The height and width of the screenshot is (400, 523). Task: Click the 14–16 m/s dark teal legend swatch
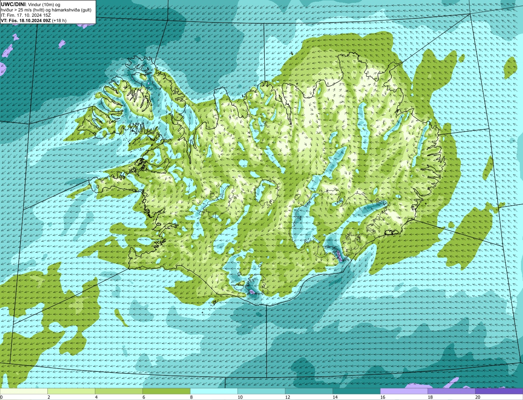pos(356,391)
